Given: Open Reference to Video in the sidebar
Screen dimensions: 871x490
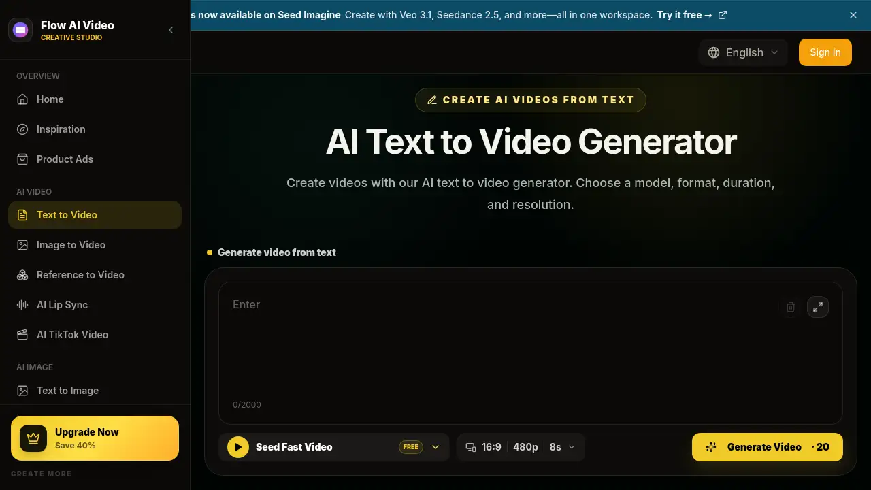Looking at the screenshot, I should click(95, 275).
